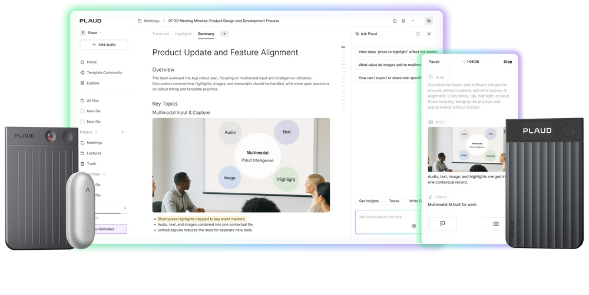The width and height of the screenshot is (589, 295).
Task: Switch to the Transcript tab
Action: click(161, 34)
